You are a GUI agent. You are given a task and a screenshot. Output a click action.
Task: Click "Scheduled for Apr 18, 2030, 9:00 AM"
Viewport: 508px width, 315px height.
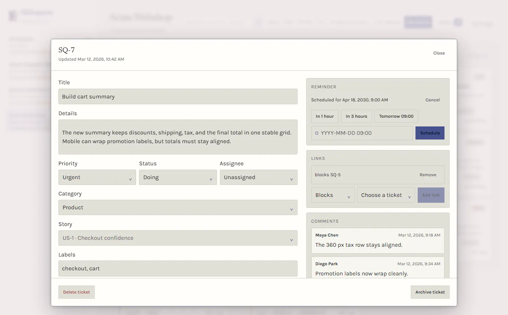tap(349, 100)
